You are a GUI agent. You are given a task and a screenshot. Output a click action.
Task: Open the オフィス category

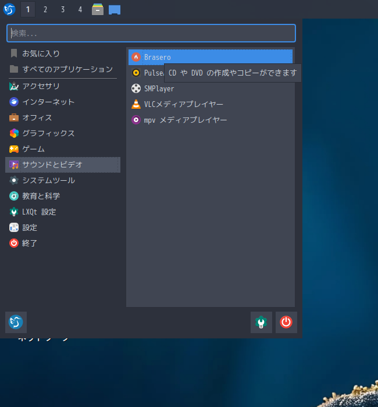[x=63, y=117]
